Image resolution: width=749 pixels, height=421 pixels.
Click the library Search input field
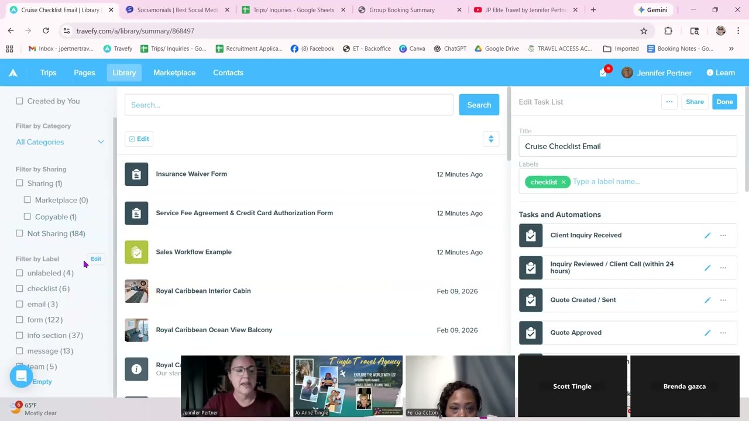[x=289, y=105]
